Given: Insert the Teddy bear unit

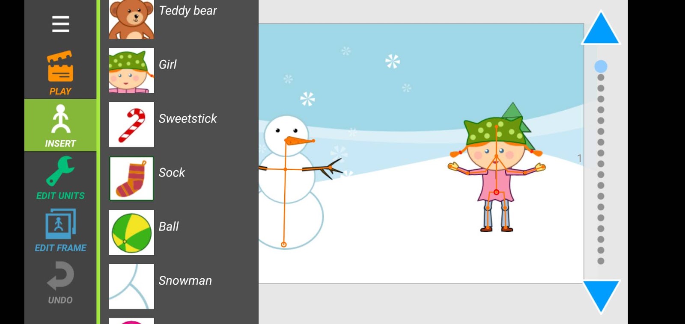Looking at the screenshot, I should 131,19.
